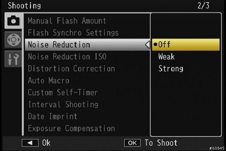Select the Noise Reduction menu row
Image resolution: width=226 pixels, height=151 pixels.
(88, 45)
